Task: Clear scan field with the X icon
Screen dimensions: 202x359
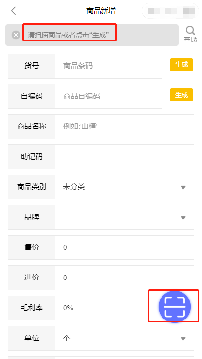Action: pos(16,35)
